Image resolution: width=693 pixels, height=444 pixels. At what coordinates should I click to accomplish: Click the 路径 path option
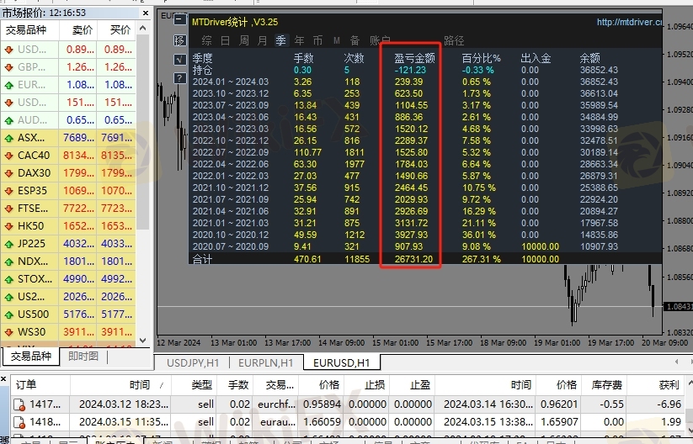click(454, 40)
